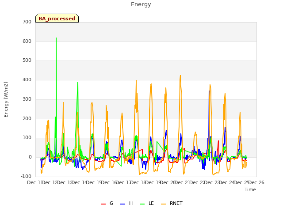
Task: Click the Dec 14 x-axis label
Action: [x=80, y=182]
